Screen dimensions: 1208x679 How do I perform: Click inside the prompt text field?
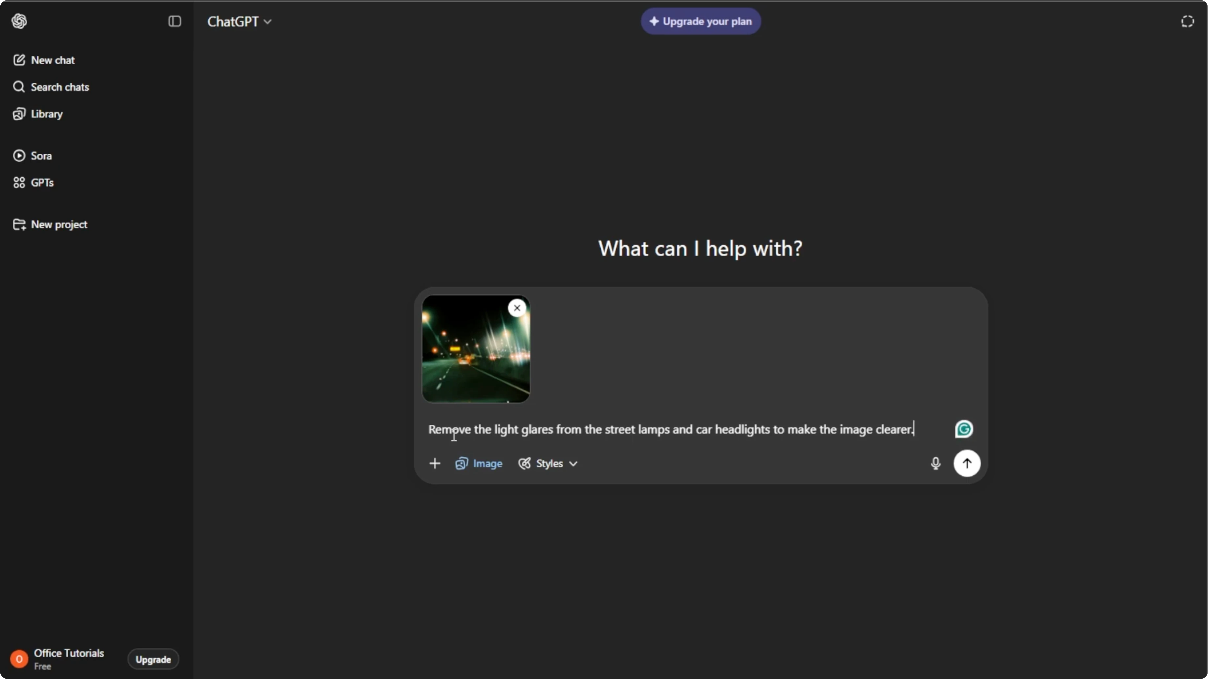tap(671, 429)
